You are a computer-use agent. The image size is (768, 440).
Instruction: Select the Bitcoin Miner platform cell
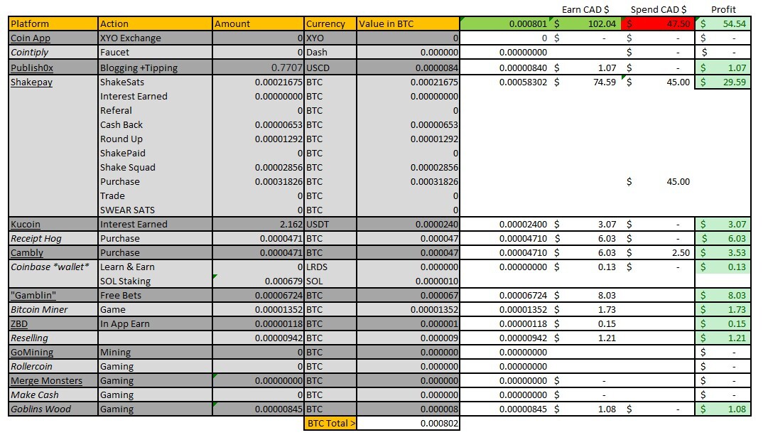coord(53,310)
